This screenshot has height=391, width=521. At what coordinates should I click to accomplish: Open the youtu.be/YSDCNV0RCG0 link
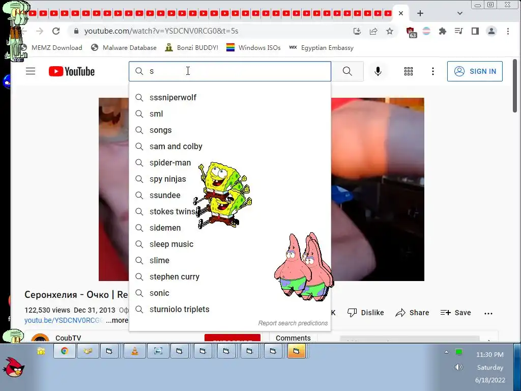(x=64, y=320)
